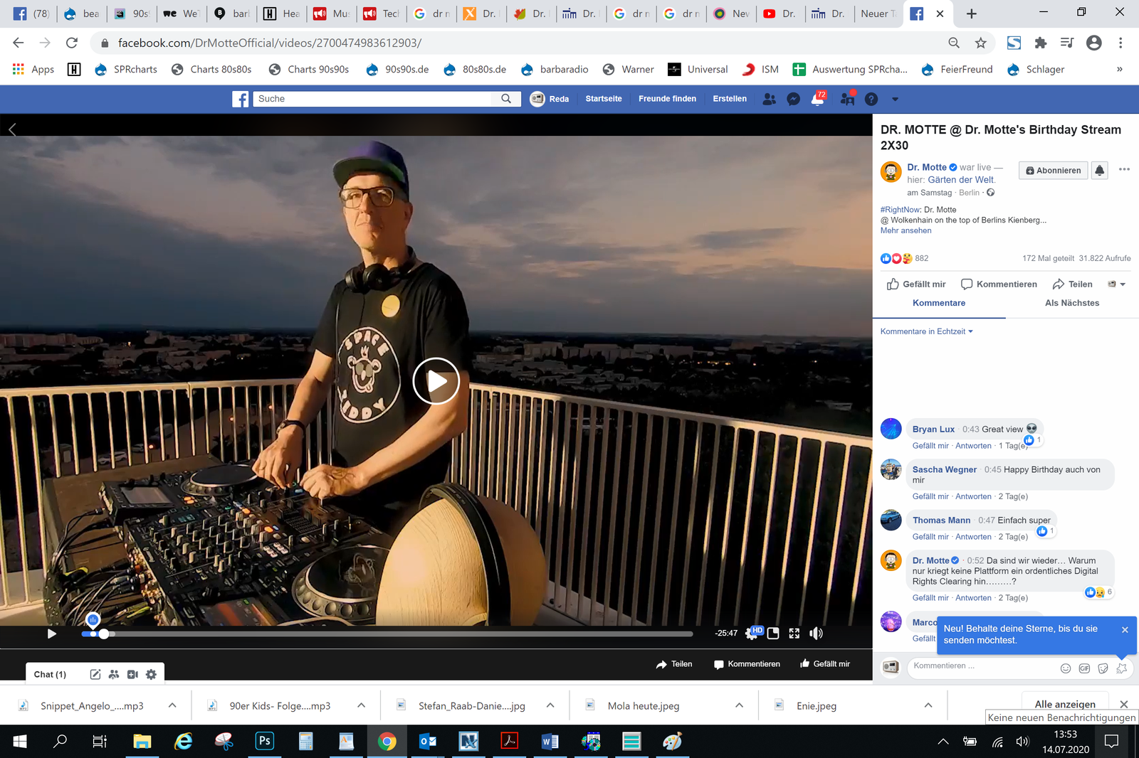Click the Mehr ansehen link
Viewport: 1139px width, 758px height.
coord(906,230)
